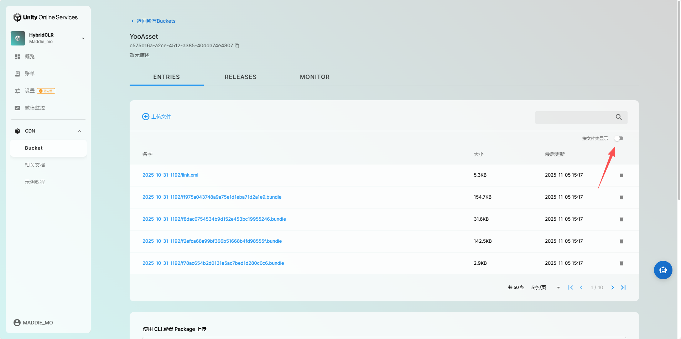Click the page vertical scrollbar
The height and width of the screenshot is (339, 681).
679,101
